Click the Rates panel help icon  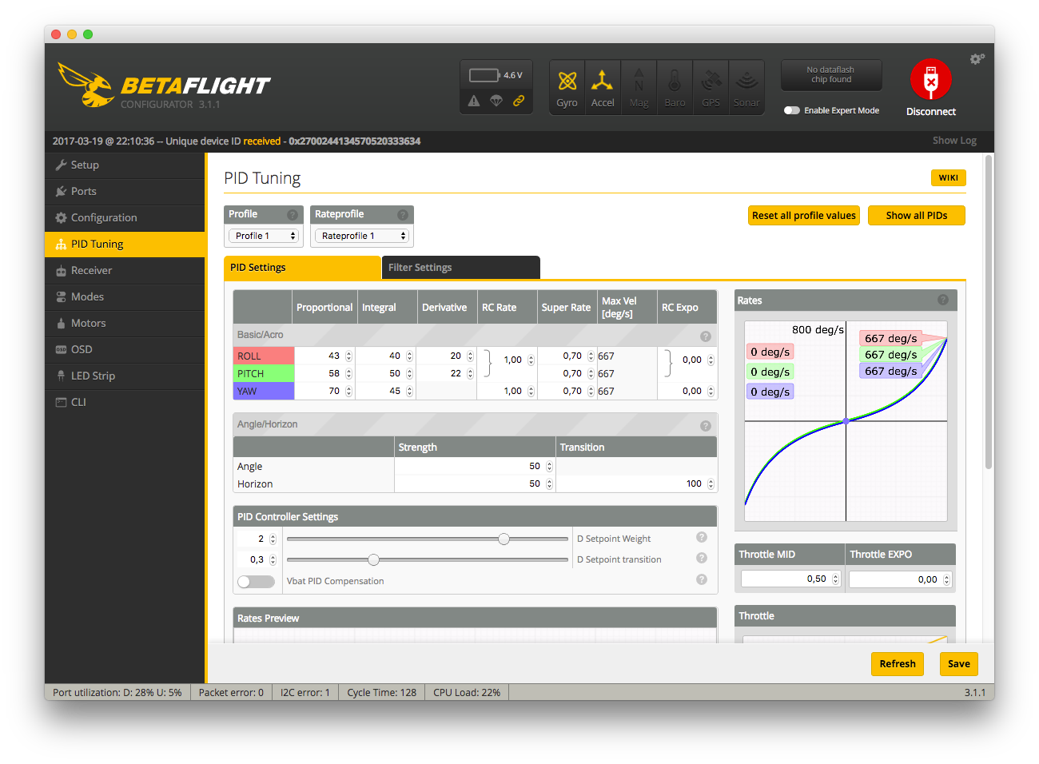[x=943, y=300]
